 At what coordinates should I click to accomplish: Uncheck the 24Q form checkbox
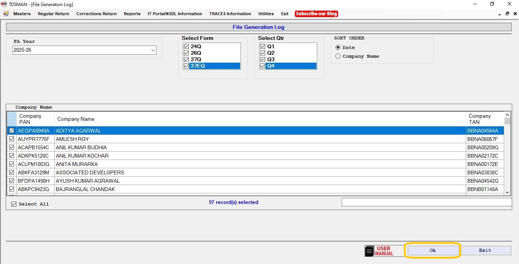coord(186,46)
